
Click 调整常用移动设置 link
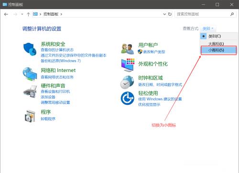click(x=55, y=102)
